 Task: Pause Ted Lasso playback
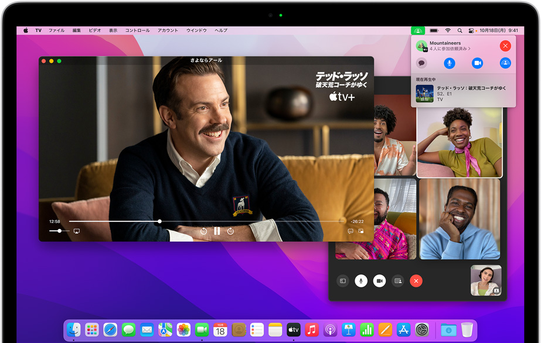pos(217,231)
